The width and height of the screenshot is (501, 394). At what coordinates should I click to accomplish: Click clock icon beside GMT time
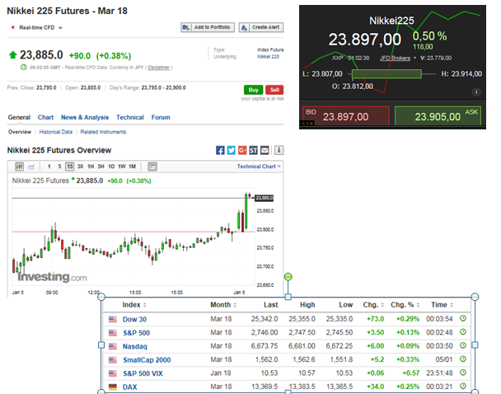(24, 67)
